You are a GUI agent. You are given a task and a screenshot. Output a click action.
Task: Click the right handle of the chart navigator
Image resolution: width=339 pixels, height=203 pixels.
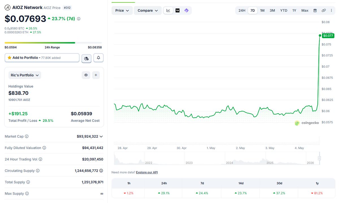319,158
